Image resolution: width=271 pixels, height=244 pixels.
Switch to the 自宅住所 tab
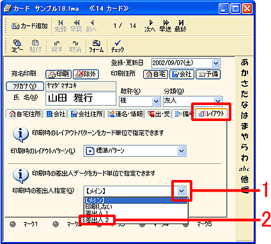(x=24, y=114)
